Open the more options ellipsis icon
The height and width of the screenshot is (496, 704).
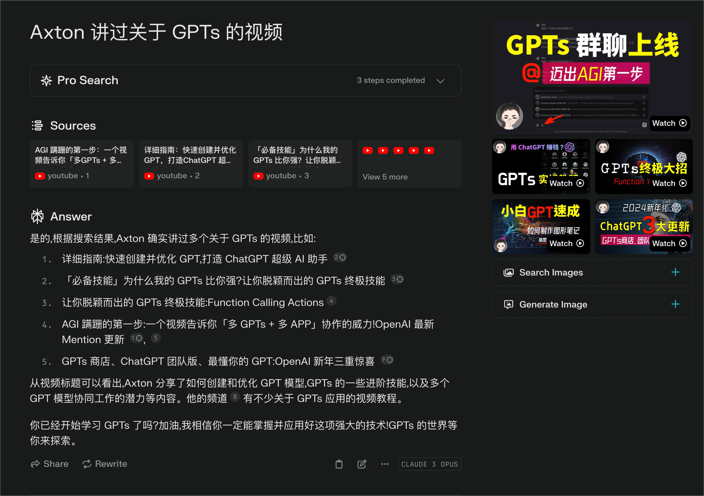(x=385, y=464)
